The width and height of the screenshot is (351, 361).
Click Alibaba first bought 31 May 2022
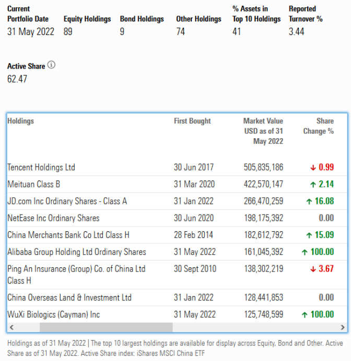tap(195, 252)
